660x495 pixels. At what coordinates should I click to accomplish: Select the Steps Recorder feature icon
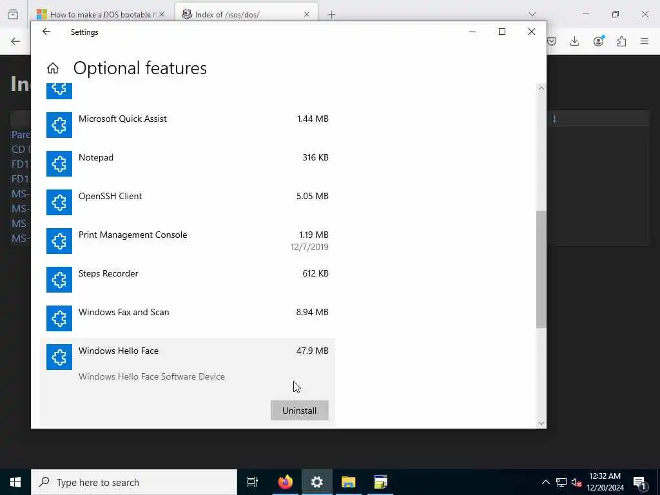click(59, 280)
